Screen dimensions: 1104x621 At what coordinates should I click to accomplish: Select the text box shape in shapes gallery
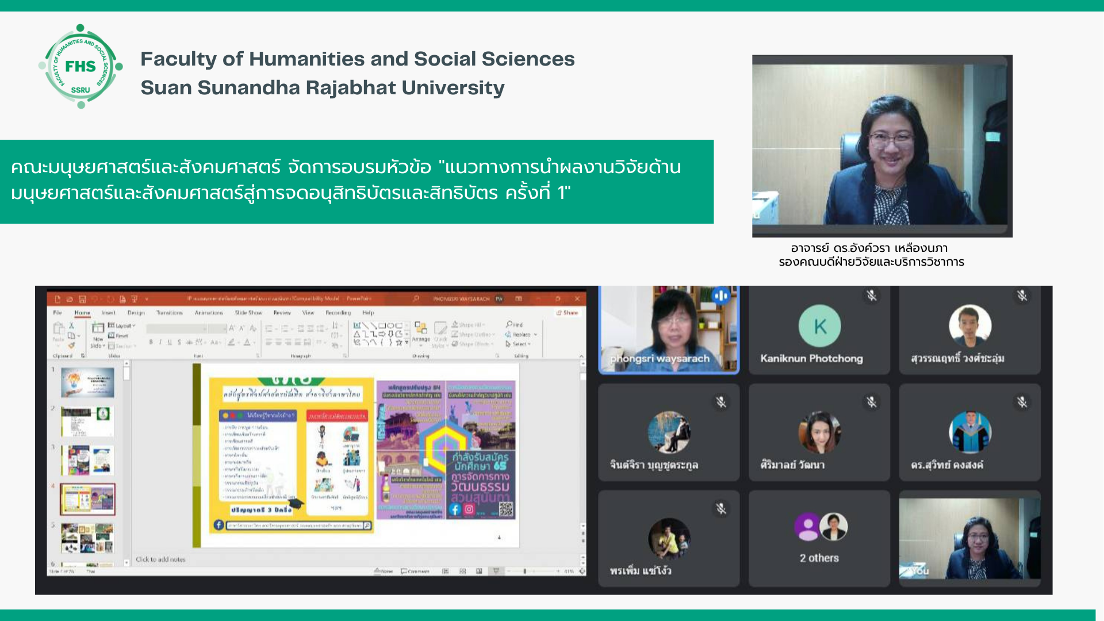click(357, 325)
